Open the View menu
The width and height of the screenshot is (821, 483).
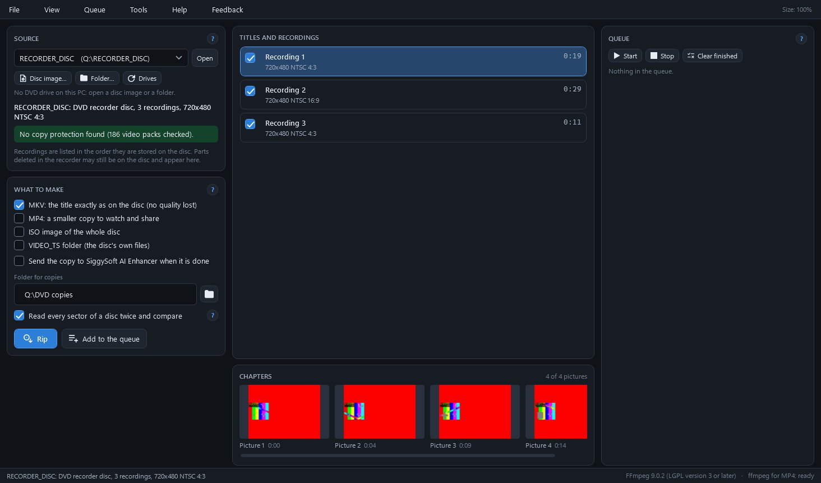tap(52, 10)
